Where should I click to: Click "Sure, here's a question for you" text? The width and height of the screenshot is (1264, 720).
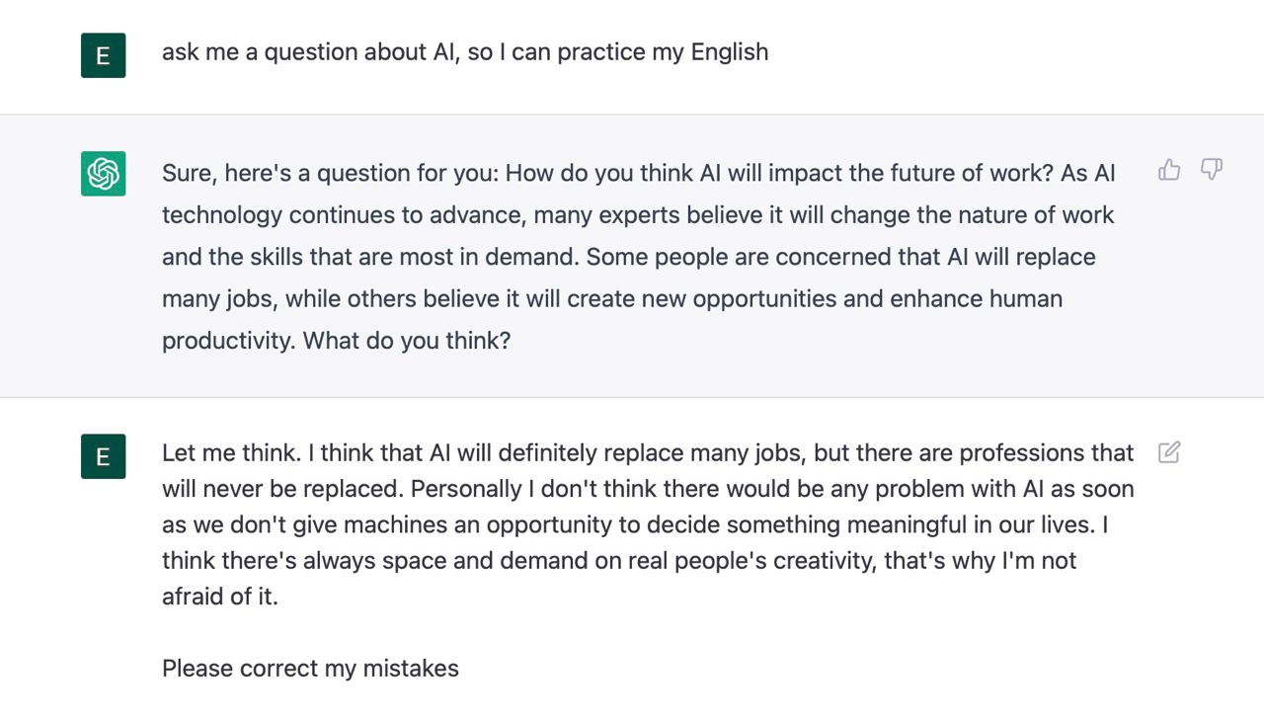331,174
